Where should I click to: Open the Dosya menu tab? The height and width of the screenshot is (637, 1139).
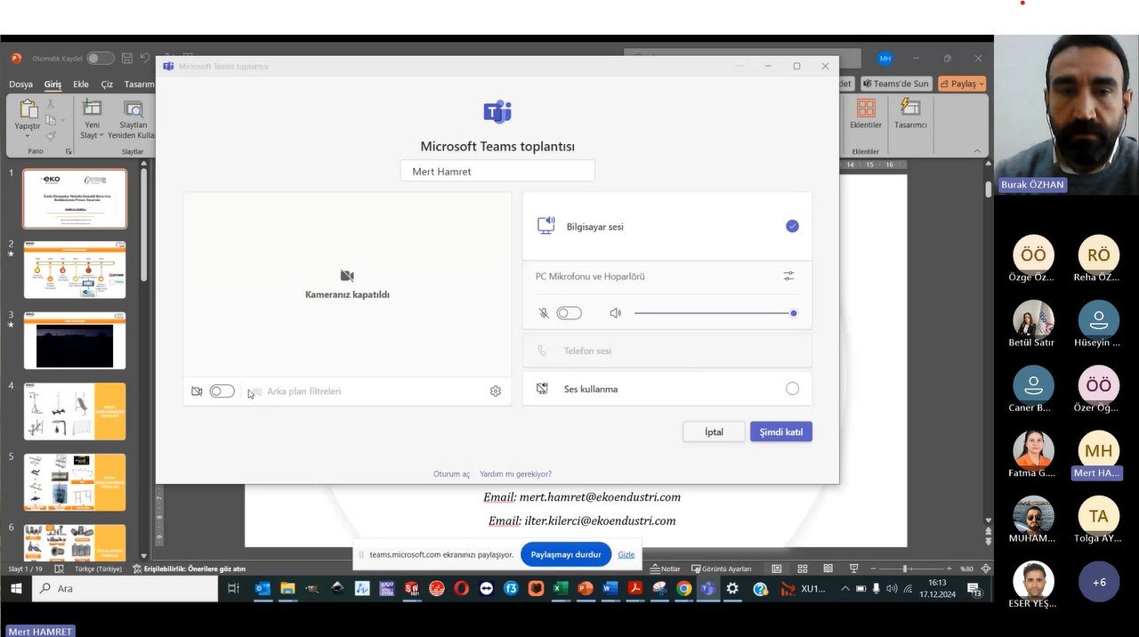[20, 85]
